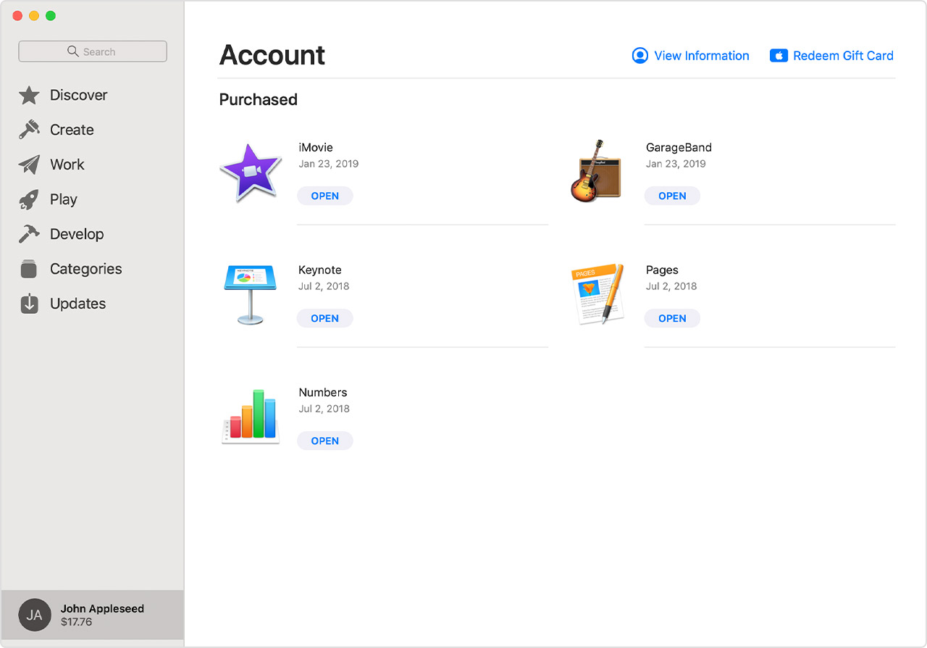This screenshot has height=648, width=927.
Task: Click the Create paintbrush icon
Action: coord(29,130)
